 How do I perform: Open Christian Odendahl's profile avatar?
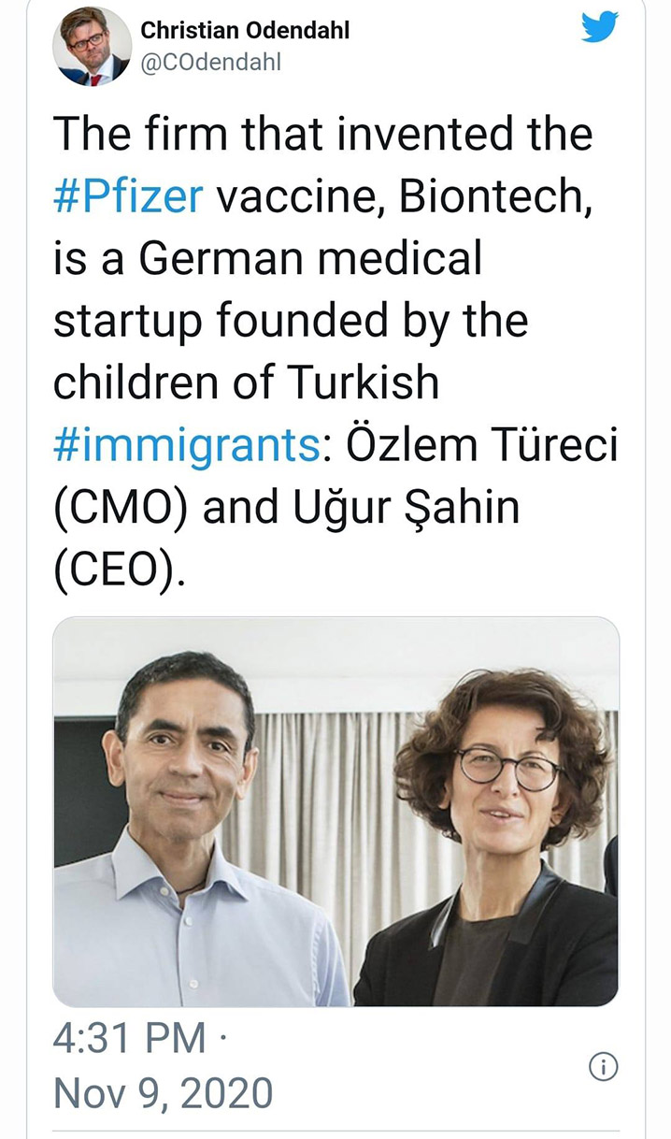pyautogui.click(x=91, y=45)
